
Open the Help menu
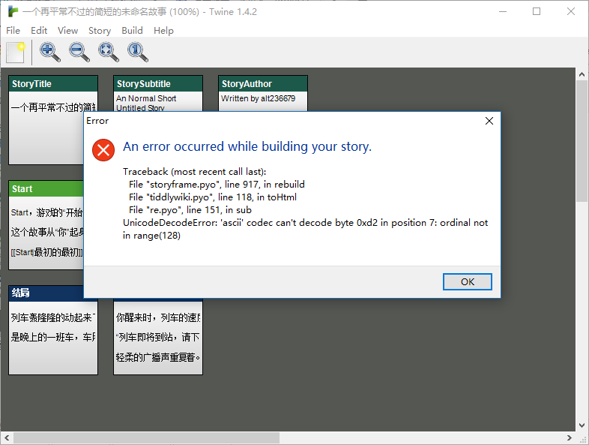(163, 31)
